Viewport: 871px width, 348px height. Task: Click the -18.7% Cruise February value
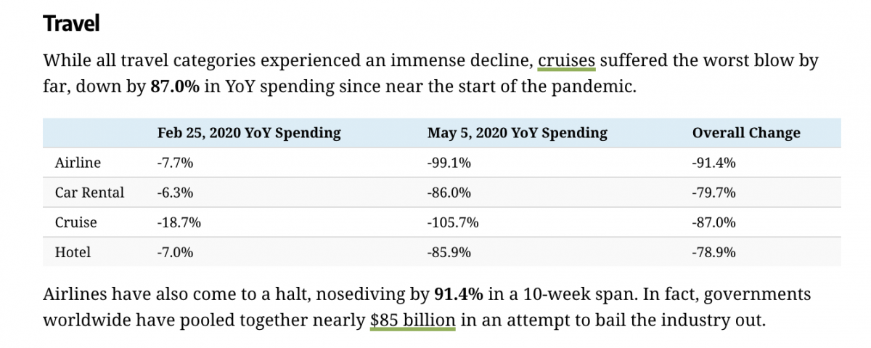(179, 223)
